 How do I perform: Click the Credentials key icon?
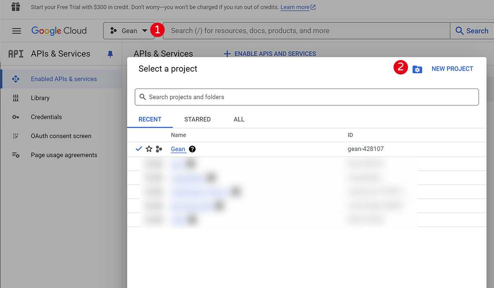[x=16, y=117]
